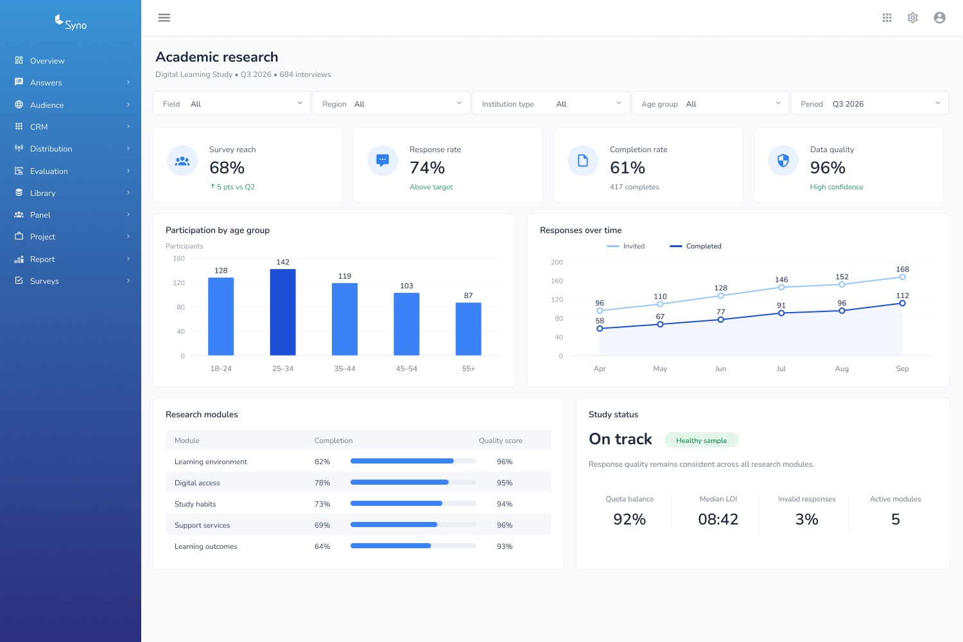Click the Median LOI value 08:42
The height and width of the screenshot is (642, 963).
(x=718, y=519)
